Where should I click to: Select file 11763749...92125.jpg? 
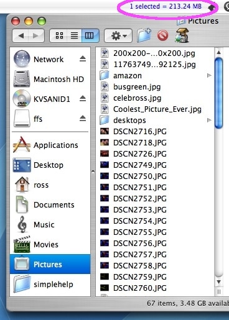(154, 65)
